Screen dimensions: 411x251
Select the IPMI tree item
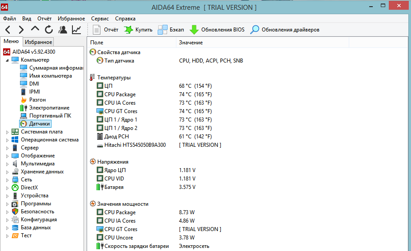click(x=35, y=92)
